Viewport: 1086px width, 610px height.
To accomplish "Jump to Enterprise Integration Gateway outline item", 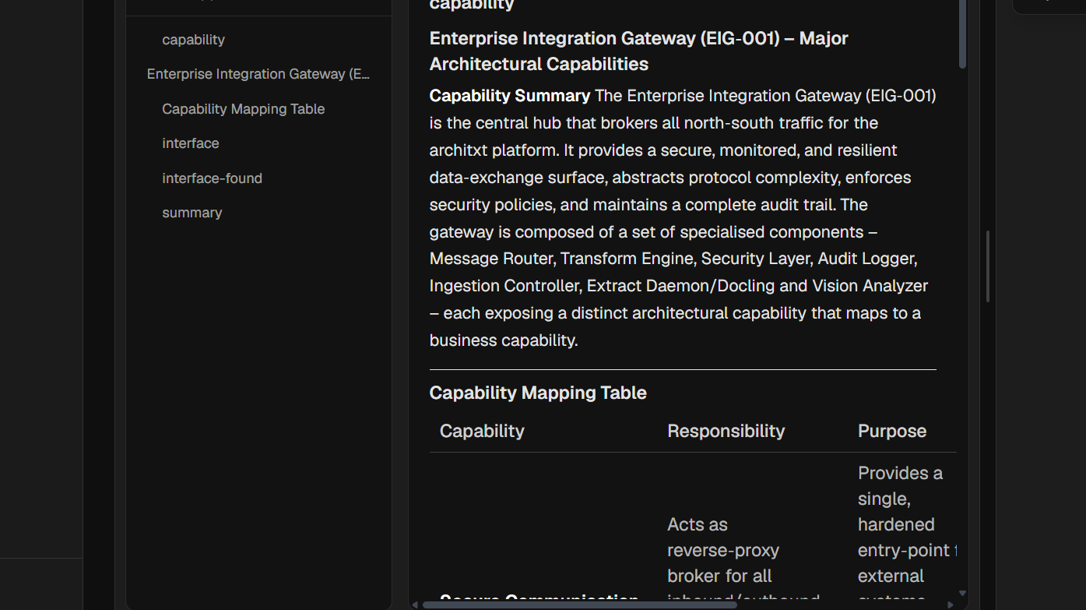I will tap(258, 74).
